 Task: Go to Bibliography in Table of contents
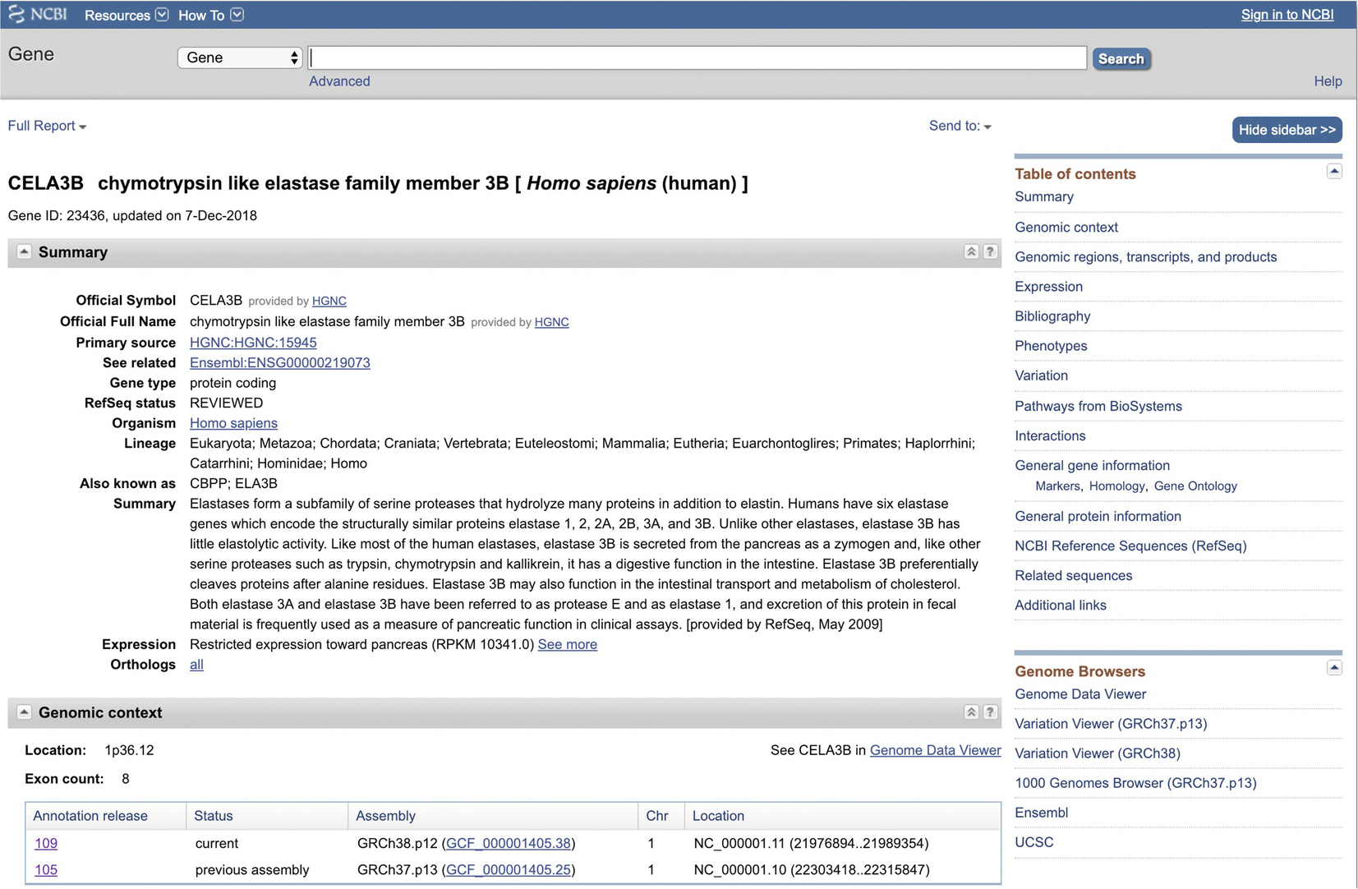point(1052,316)
